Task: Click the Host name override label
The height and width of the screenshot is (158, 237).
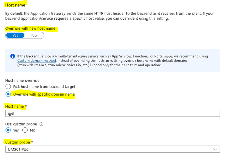Action: click(x=22, y=80)
